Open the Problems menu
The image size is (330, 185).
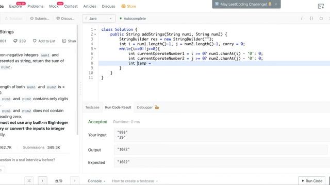click(x=36, y=6)
